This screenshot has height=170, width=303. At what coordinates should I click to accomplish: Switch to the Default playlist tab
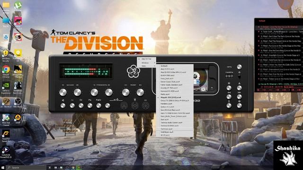[262, 21]
